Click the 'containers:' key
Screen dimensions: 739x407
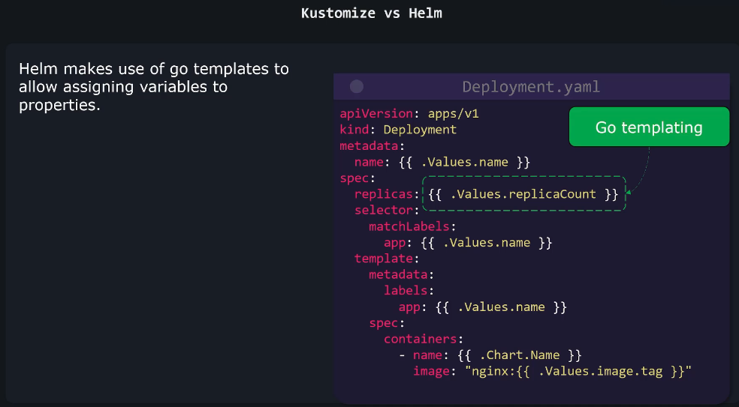424,340
